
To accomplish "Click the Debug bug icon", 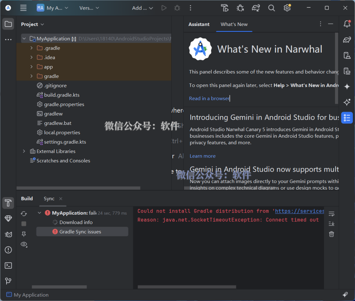I will coord(177,8).
